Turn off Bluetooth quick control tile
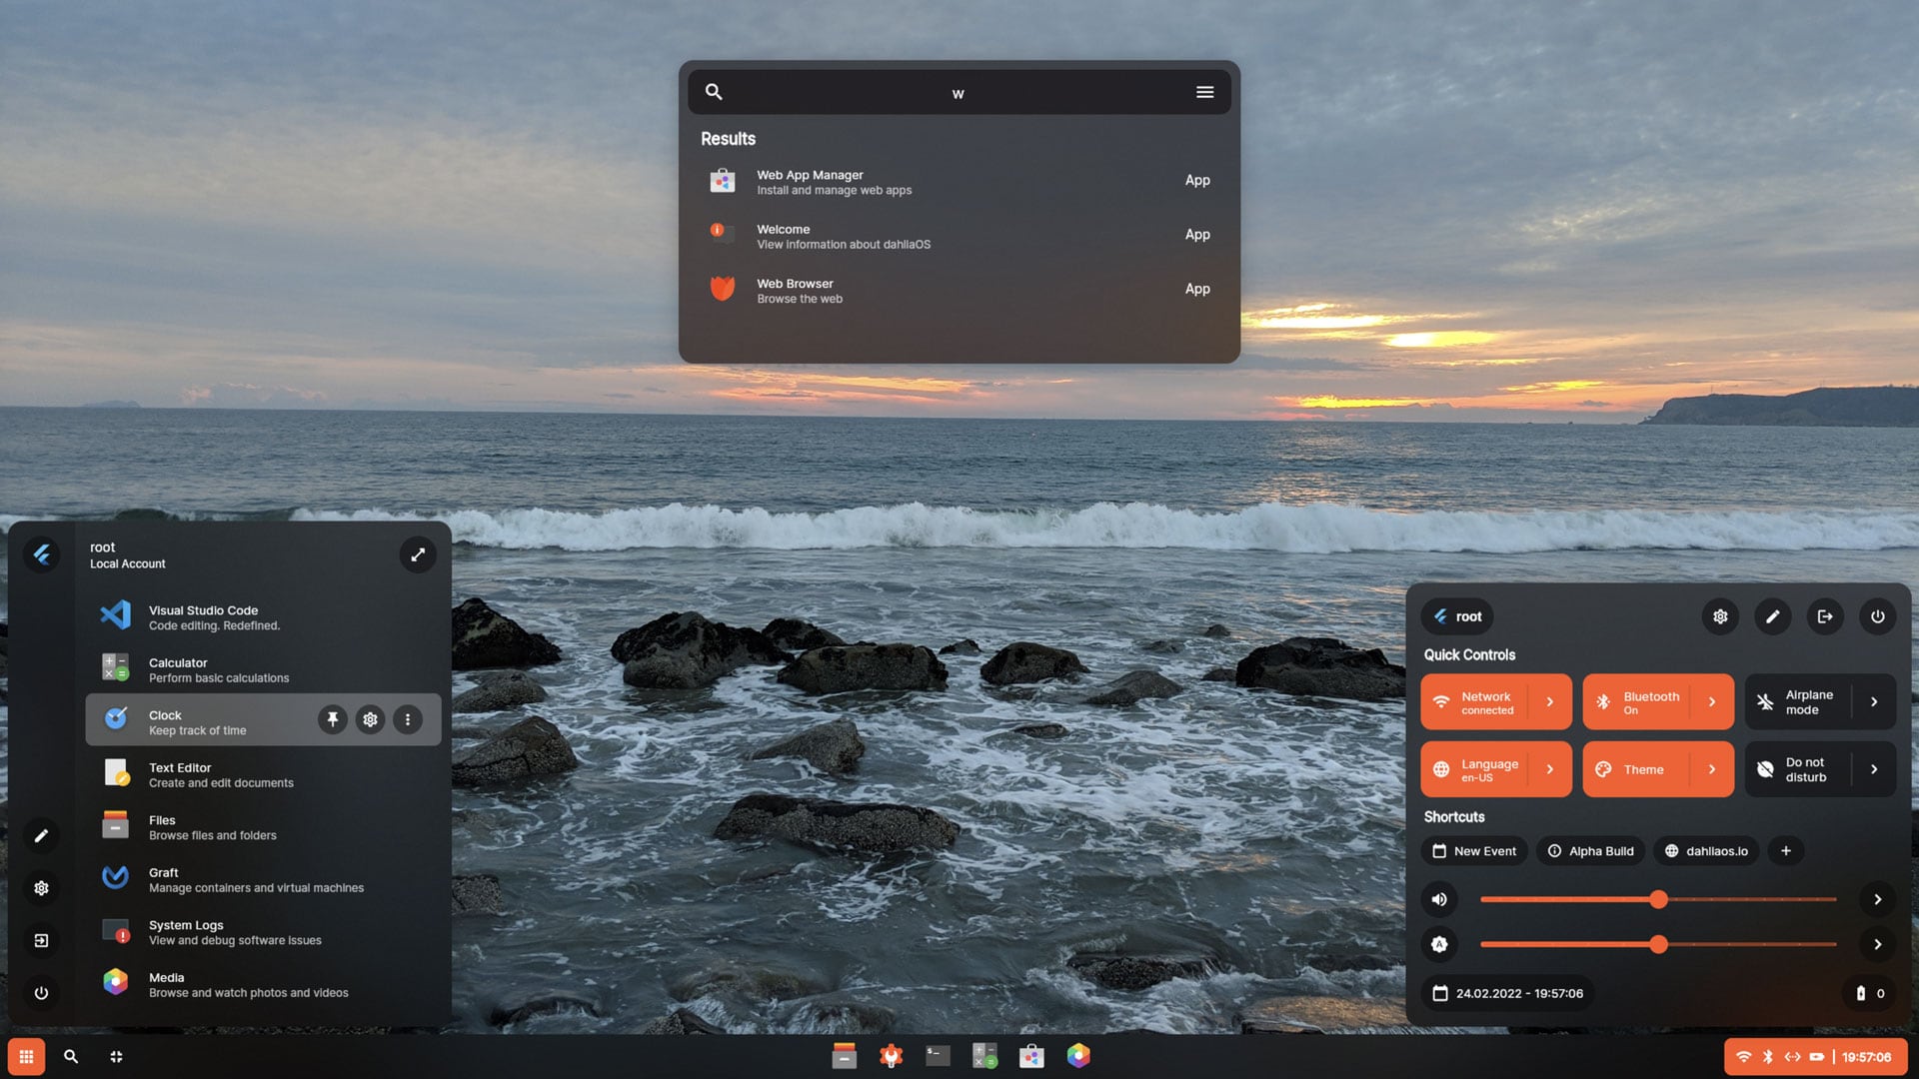 1639,702
